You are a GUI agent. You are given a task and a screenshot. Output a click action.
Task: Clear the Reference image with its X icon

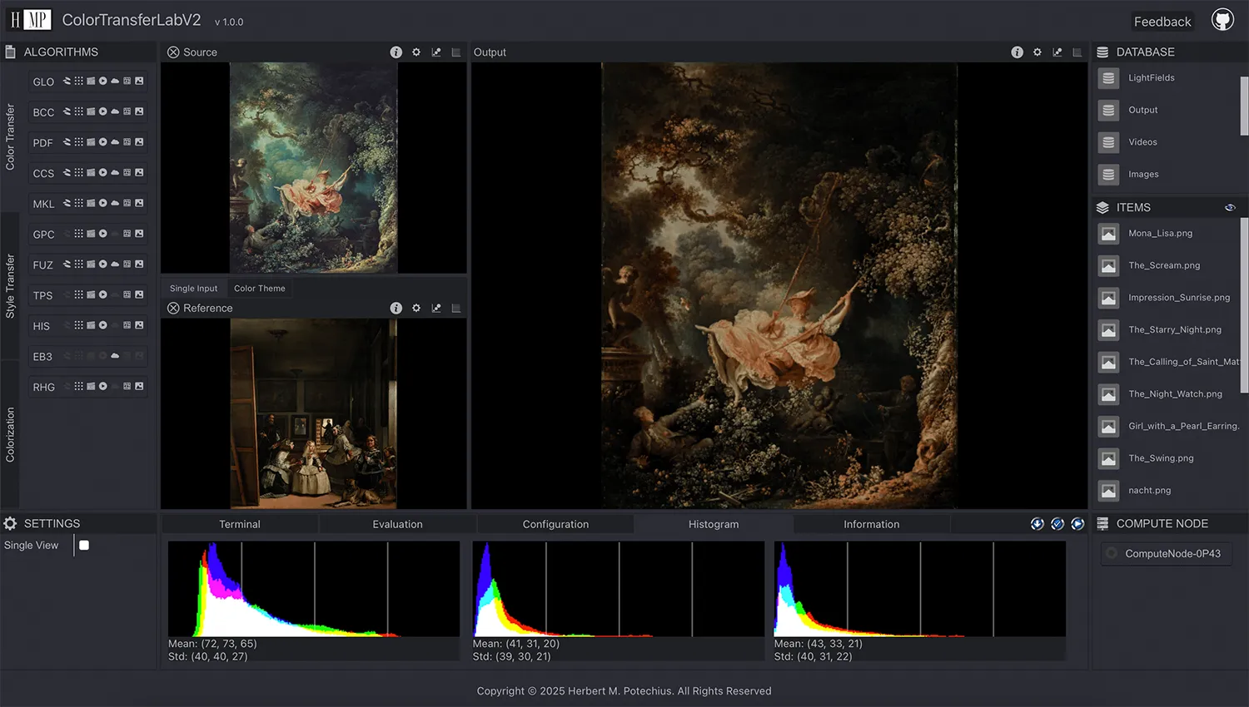173,309
